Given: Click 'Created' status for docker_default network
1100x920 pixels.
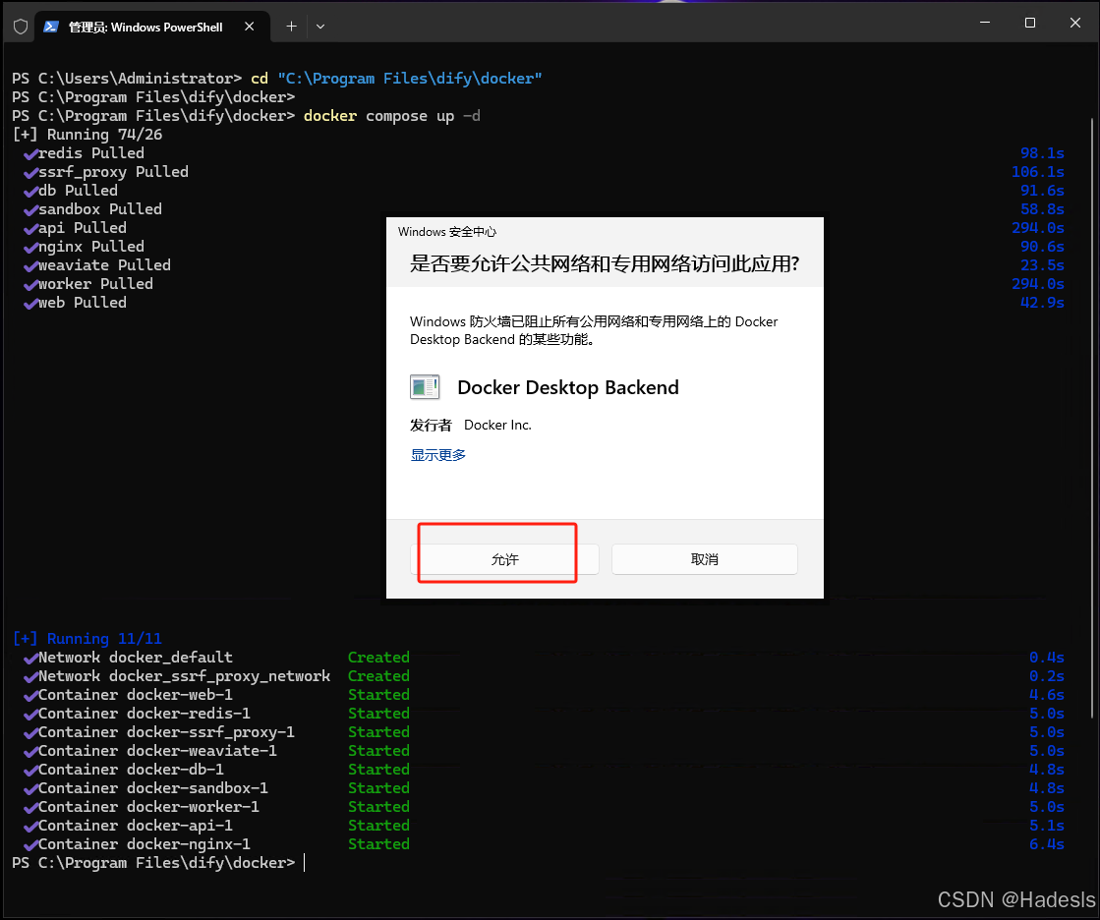Looking at the screenshot, I should (378, 657).
